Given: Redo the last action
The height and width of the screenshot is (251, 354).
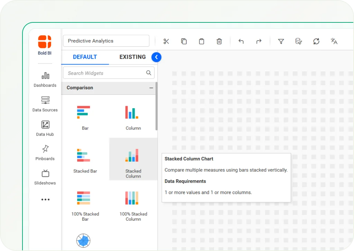Looking at the screenshot, I should [259, 41].
